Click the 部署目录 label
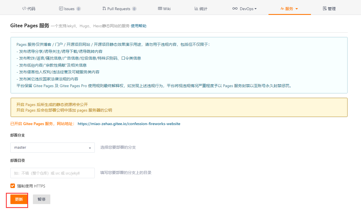This screenshot has height=224, width=361. pos(18,160)
